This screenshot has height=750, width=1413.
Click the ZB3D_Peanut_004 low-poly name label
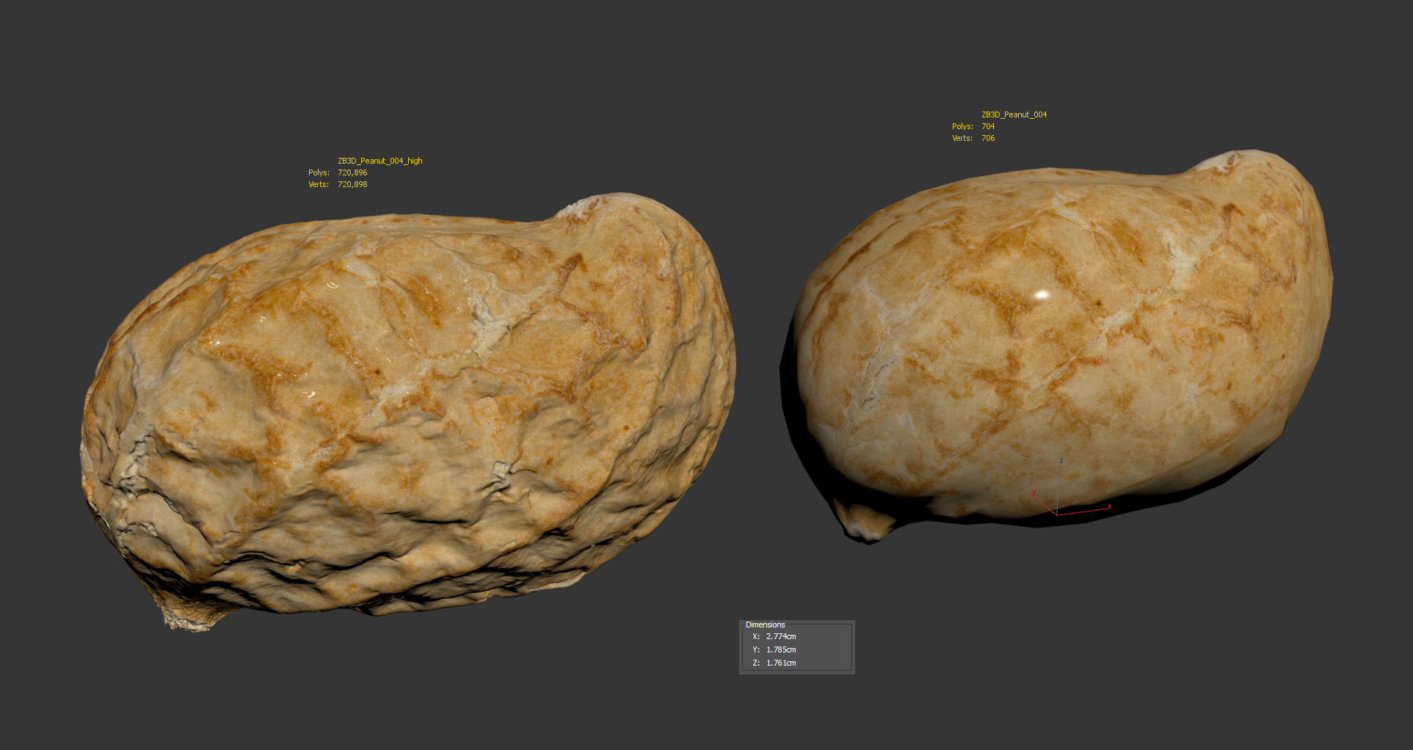1014,114
